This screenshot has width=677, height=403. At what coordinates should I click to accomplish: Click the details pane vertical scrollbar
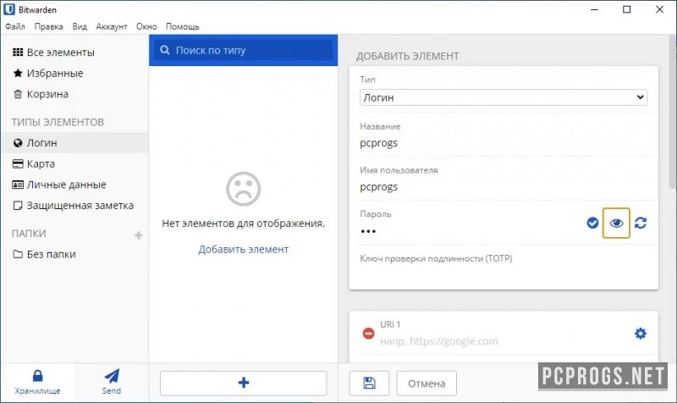pos(673,113)
